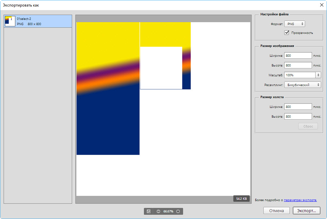Screen dimensions: 327x219
Task: Zoom out the preview with minus icon
Action: point(158,211)
